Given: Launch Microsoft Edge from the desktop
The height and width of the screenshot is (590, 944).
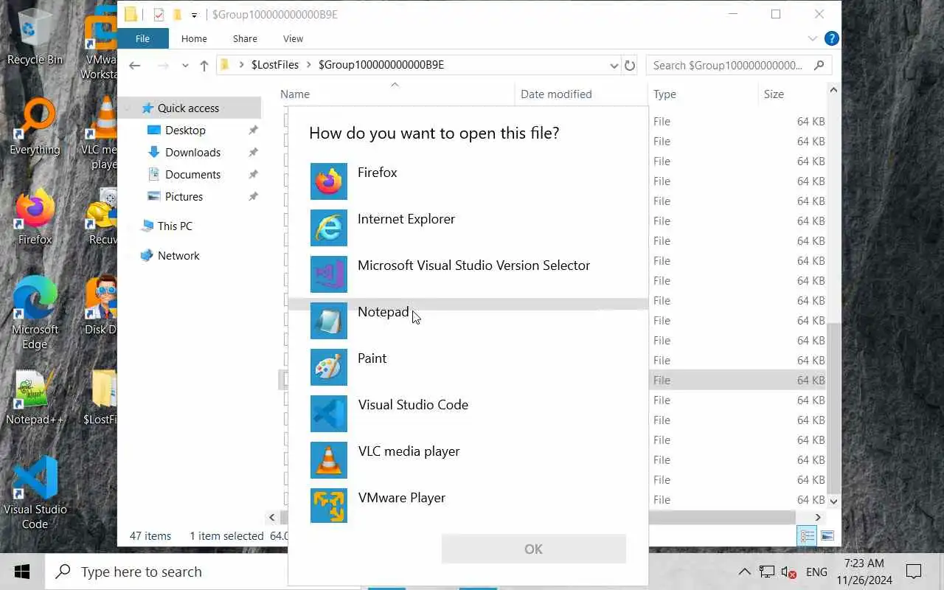Looking at the screenshot, I should tap(35, 313).
